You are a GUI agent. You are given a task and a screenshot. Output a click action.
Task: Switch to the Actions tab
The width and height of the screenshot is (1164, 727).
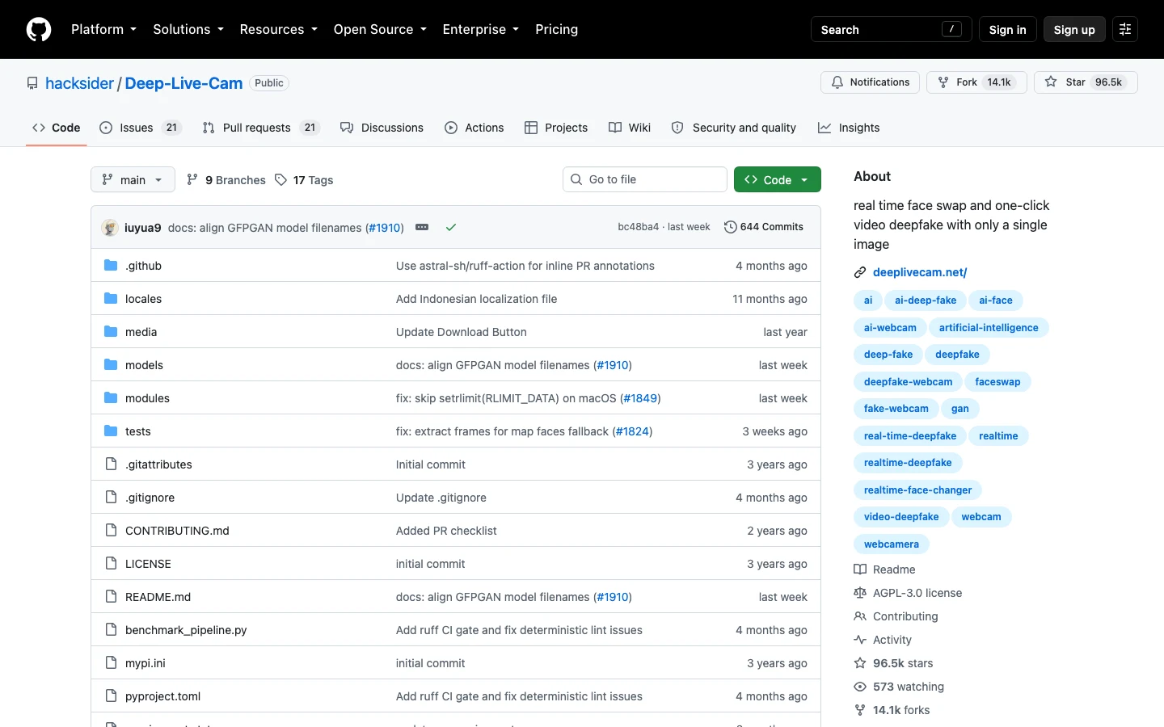pos(474,128)
